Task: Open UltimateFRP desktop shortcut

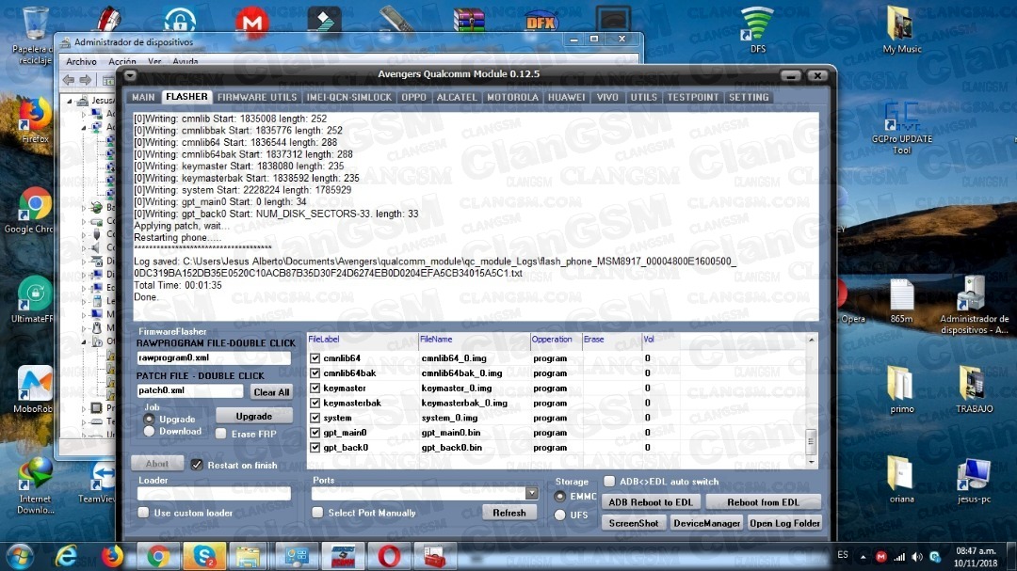Action: (x=34, y=300)
